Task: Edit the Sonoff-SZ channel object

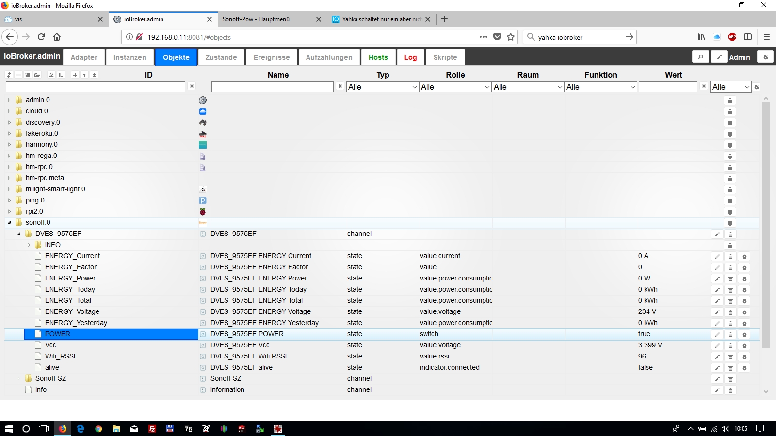Action: click(x=717, y=379)
